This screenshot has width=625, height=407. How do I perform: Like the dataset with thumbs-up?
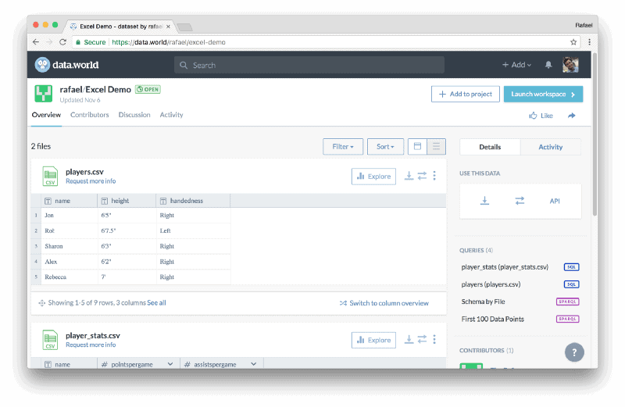pos(541,116)
